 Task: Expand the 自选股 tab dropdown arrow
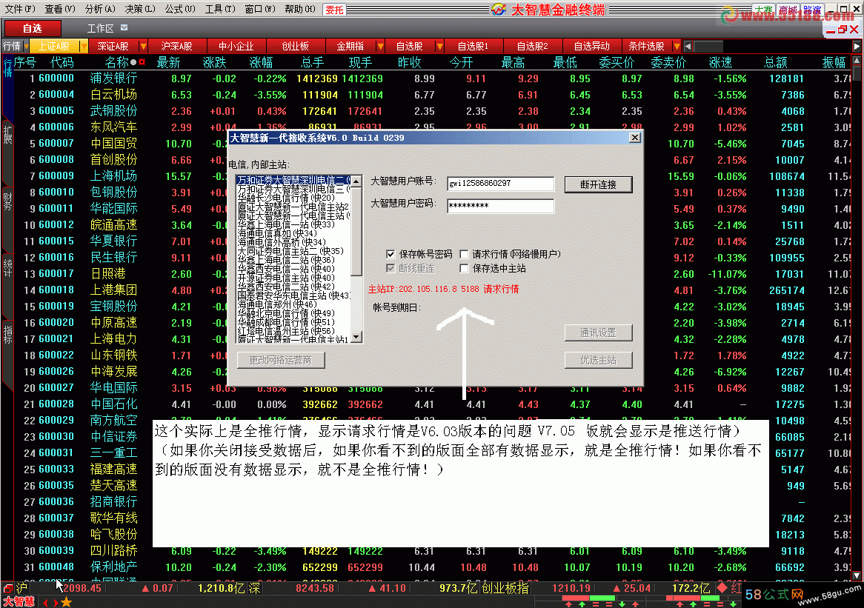coord(439,46)
